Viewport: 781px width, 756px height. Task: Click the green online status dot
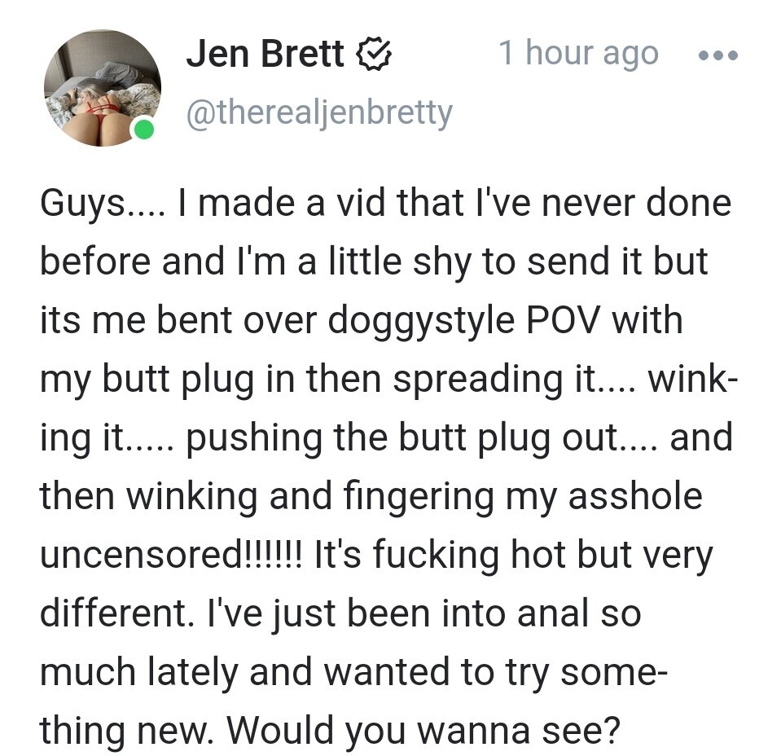click(x=143, y=129)
